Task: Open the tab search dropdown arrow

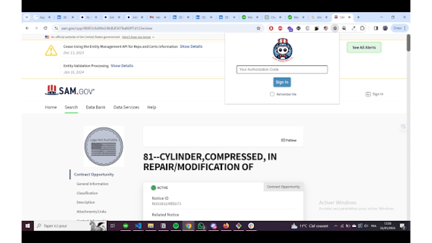Action: [27, 17]
